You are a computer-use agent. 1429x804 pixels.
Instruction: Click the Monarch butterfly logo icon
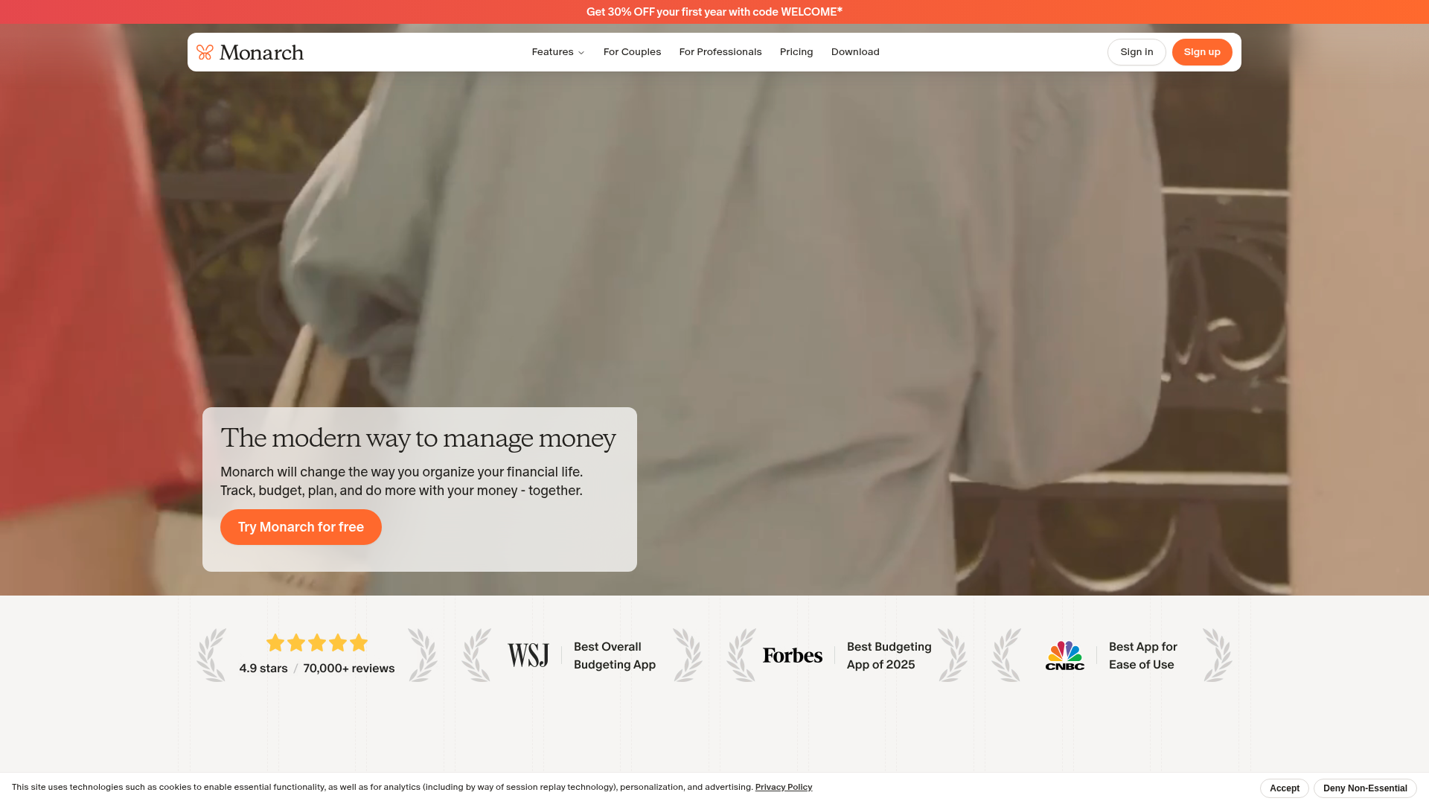pos(204,52)
